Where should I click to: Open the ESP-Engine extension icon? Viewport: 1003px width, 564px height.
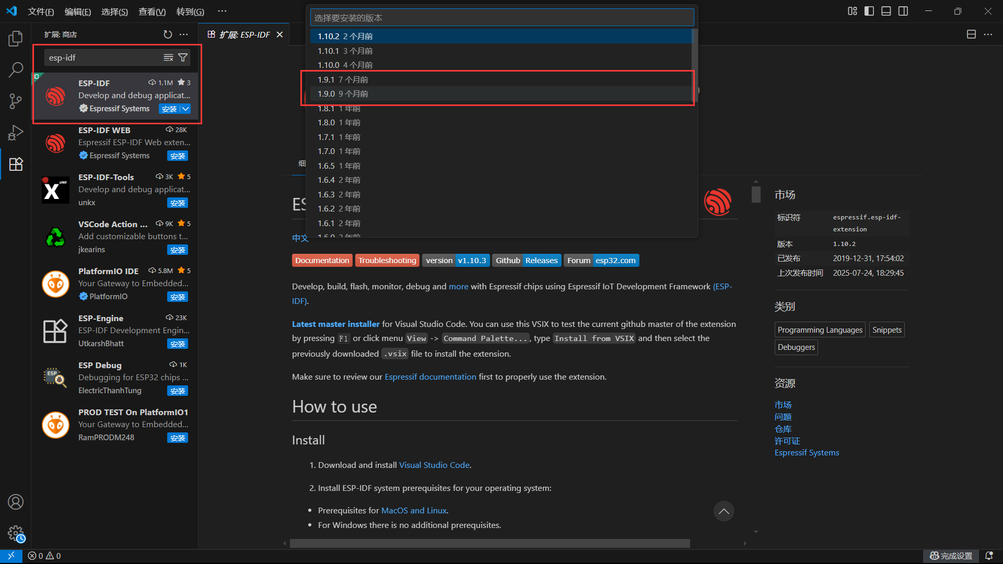coord(55,331)
